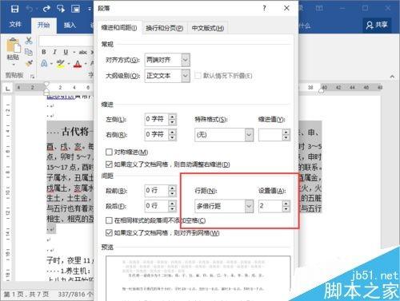The image size is (400, 301).
Task: Select Line and Page Breaks tab
Action: tap(165, 28)
